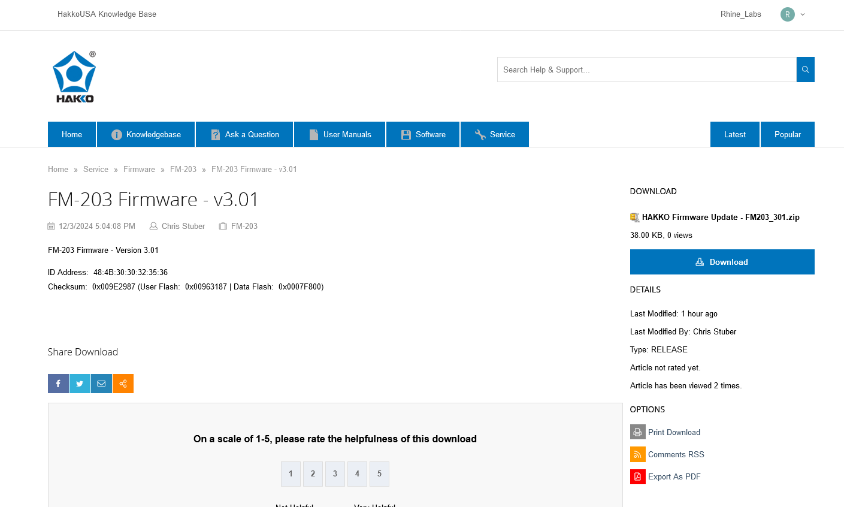Click the Service wrench icon
The height and width of the screenshot is (507, 844).
coord(480,135)
